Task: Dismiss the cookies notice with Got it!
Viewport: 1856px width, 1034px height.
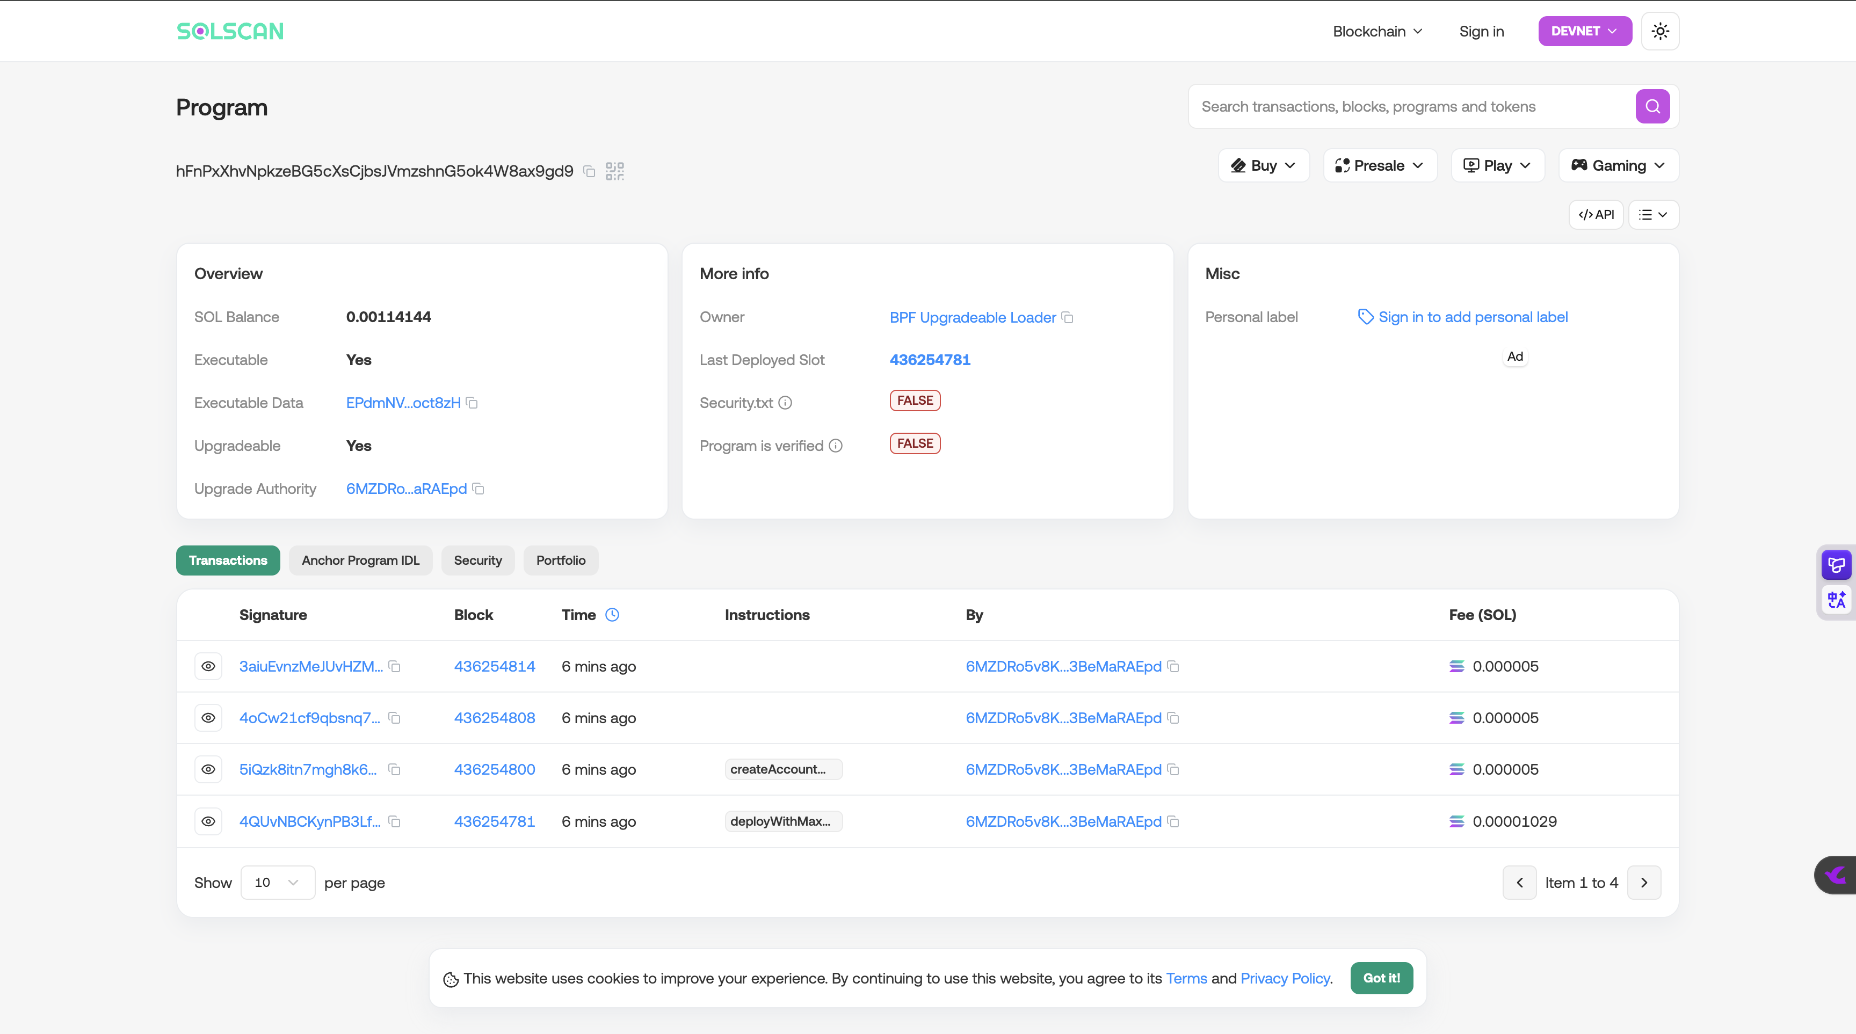Action: 1381,978
